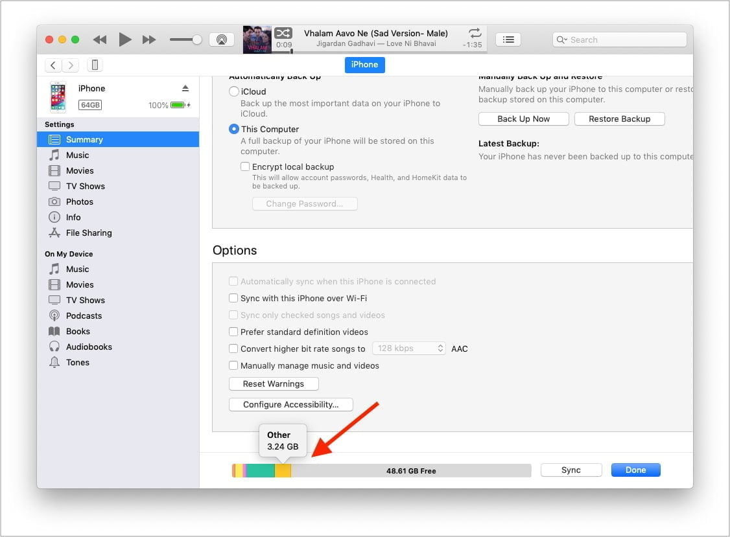Open Summary in Settings
Screen dimensions: 730x537
118,140
